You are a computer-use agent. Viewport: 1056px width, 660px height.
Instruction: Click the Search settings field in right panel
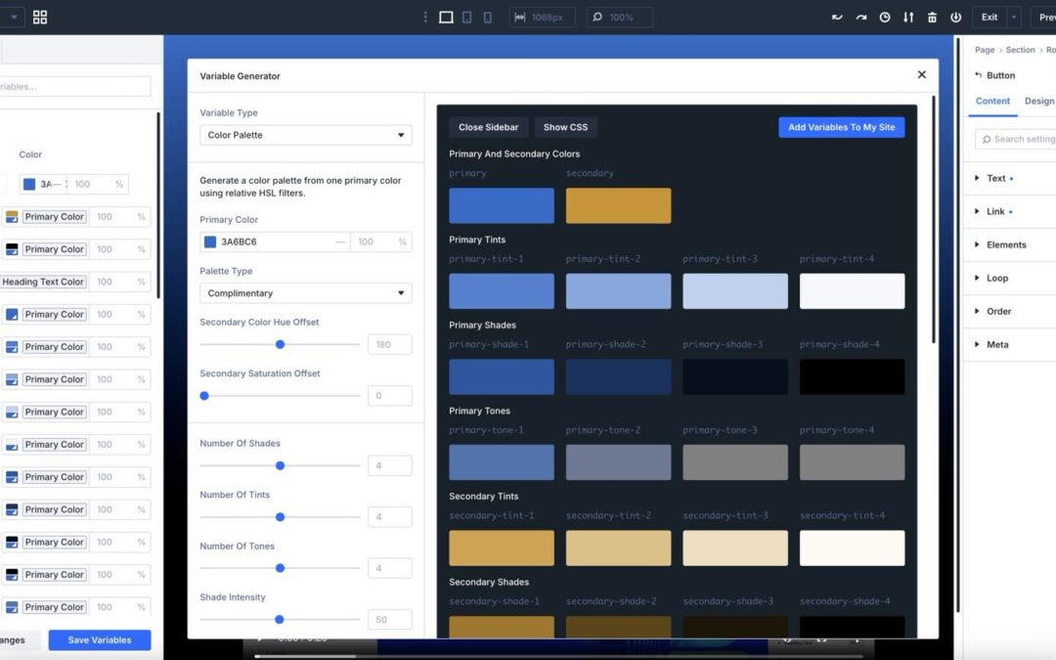pyautogui.click(x=1016, y=139)
